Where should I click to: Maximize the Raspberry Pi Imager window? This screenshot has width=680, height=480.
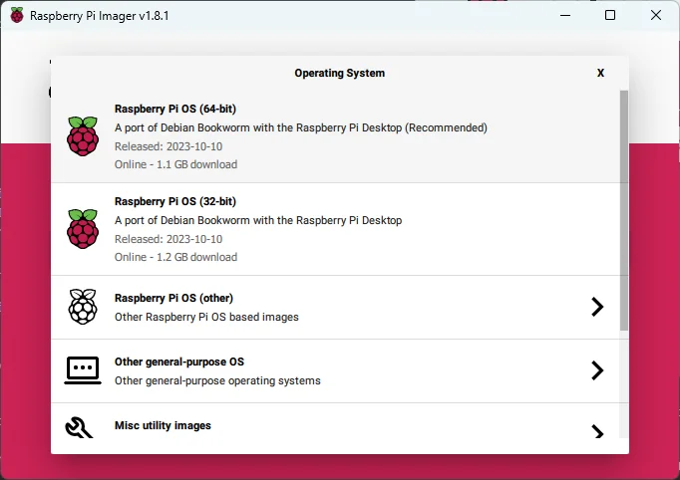(610, 16)
